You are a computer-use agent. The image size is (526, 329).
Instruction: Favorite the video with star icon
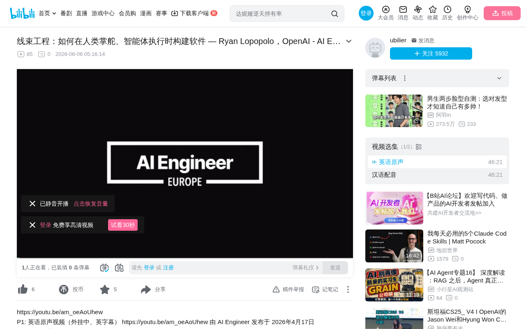pos(105,290)
